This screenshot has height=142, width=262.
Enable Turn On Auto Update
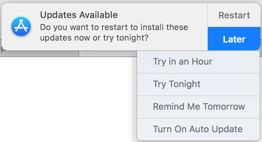198,129
